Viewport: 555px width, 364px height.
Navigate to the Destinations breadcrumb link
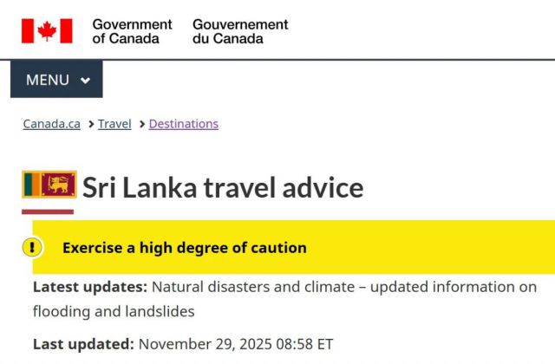[184, 124]
